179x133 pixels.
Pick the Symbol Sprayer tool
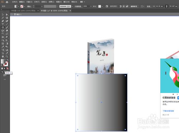pyautogui.click(x=3, y=50)
